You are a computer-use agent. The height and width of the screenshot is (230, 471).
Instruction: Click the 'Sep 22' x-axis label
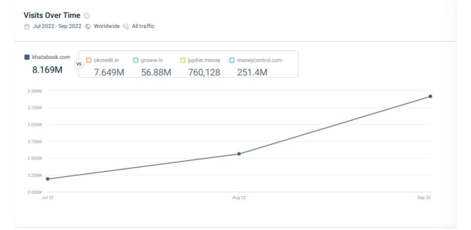pyautogui.click(x=424, y=197)
